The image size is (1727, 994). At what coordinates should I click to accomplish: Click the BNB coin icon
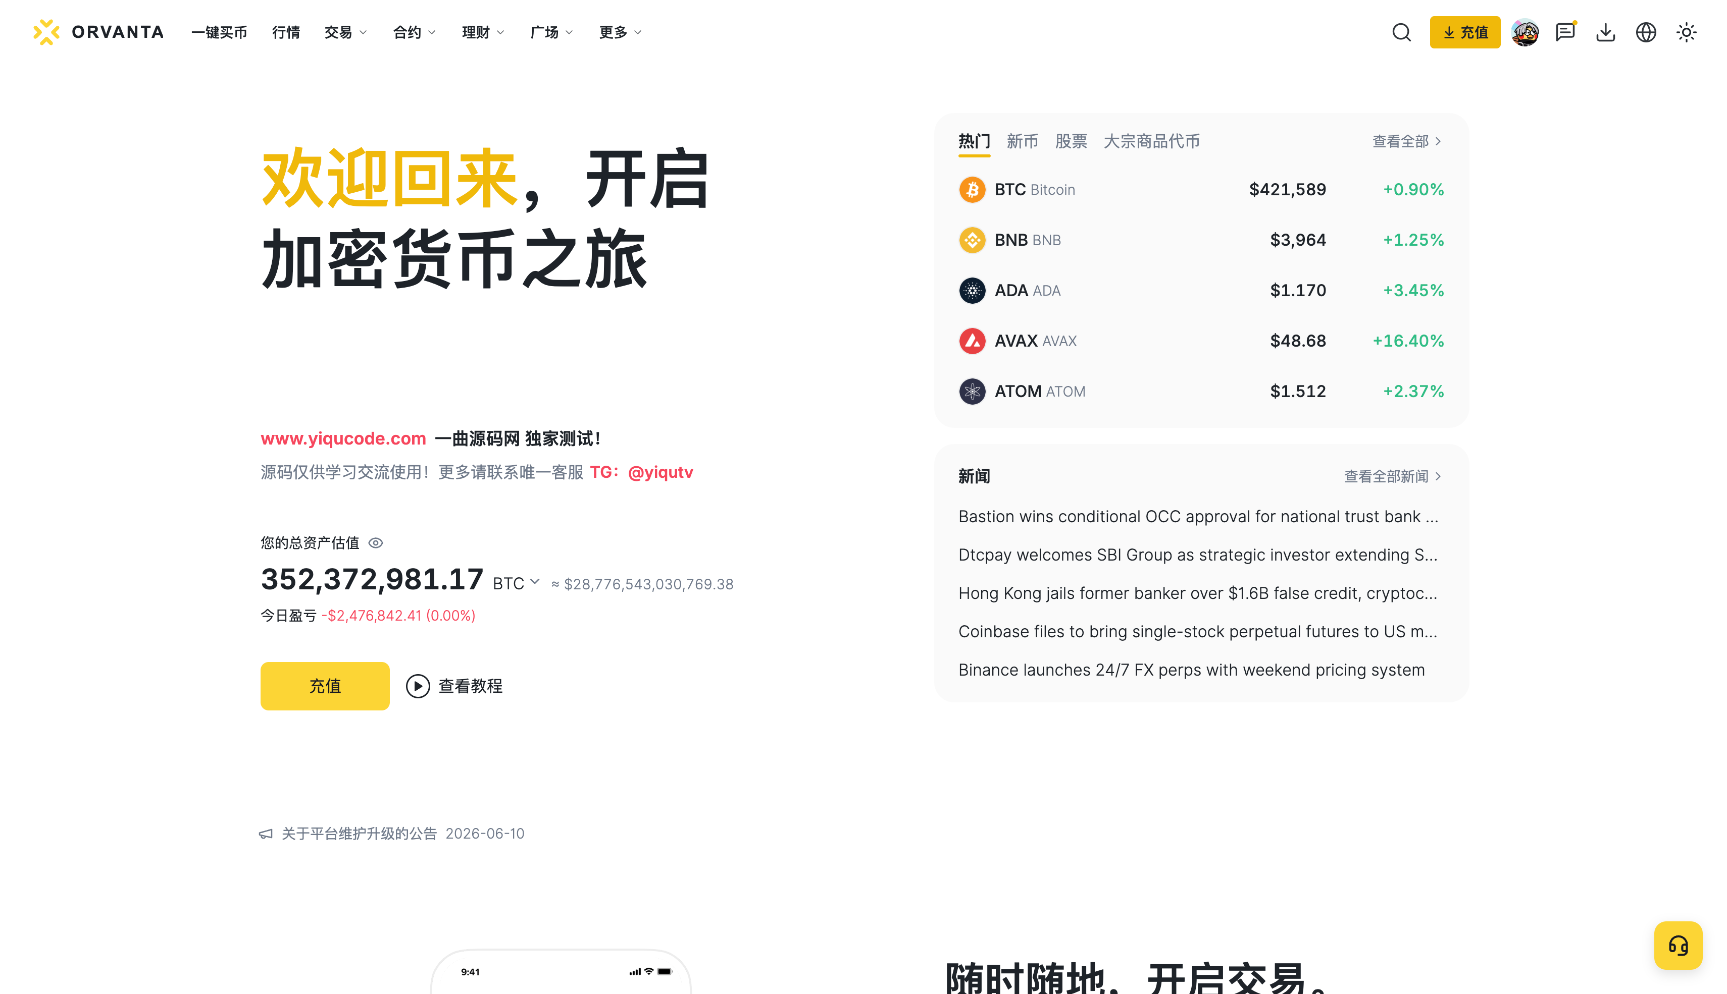click(972, 240)
